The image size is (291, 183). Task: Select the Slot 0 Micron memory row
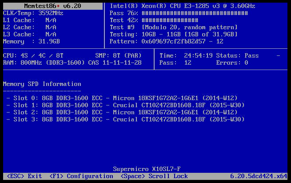pyautogui.click(x=122, y=98)
